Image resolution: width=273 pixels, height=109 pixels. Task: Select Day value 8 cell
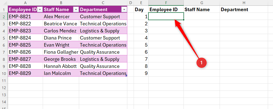click(x=141, y=66)
